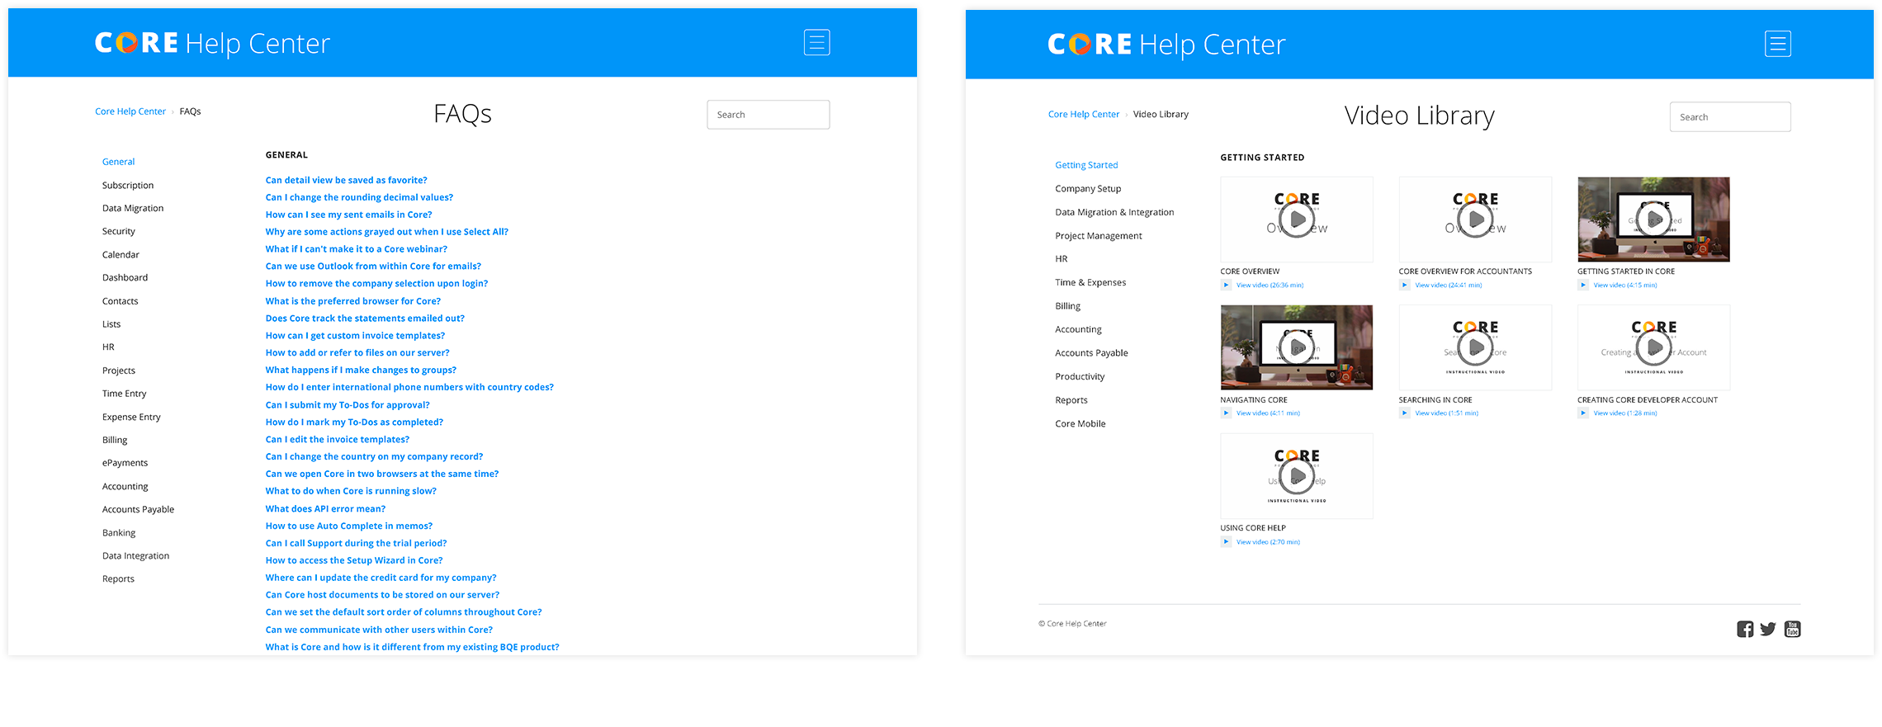The image size is (1882, 727).
Task: Select ePayments in FAQs sidebar
Action: [x=125, y=463]
